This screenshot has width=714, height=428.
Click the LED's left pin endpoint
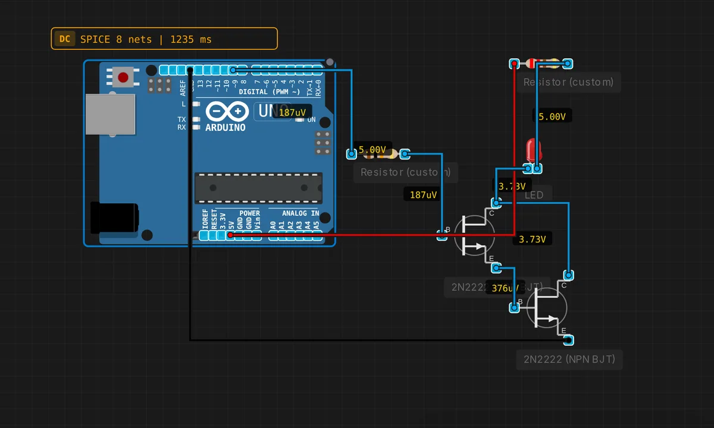click(528, 169)
